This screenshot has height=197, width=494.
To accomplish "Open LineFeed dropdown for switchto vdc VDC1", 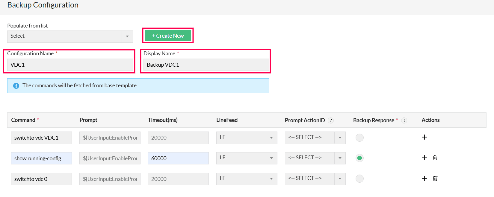I will tap(247, 138).
